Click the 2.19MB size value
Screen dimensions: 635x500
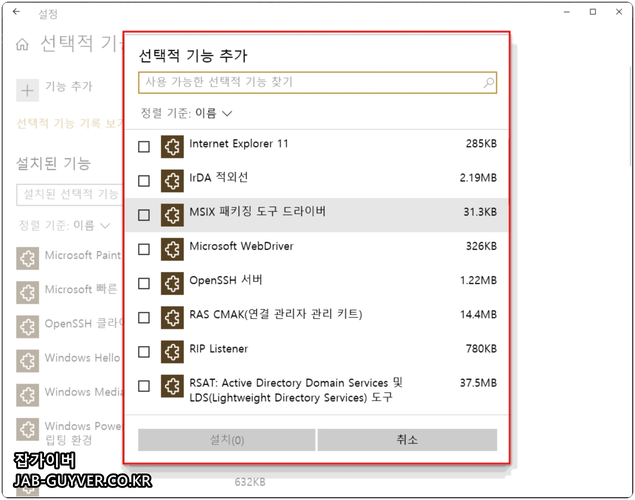pyautogui.click(x=478, y=177)
